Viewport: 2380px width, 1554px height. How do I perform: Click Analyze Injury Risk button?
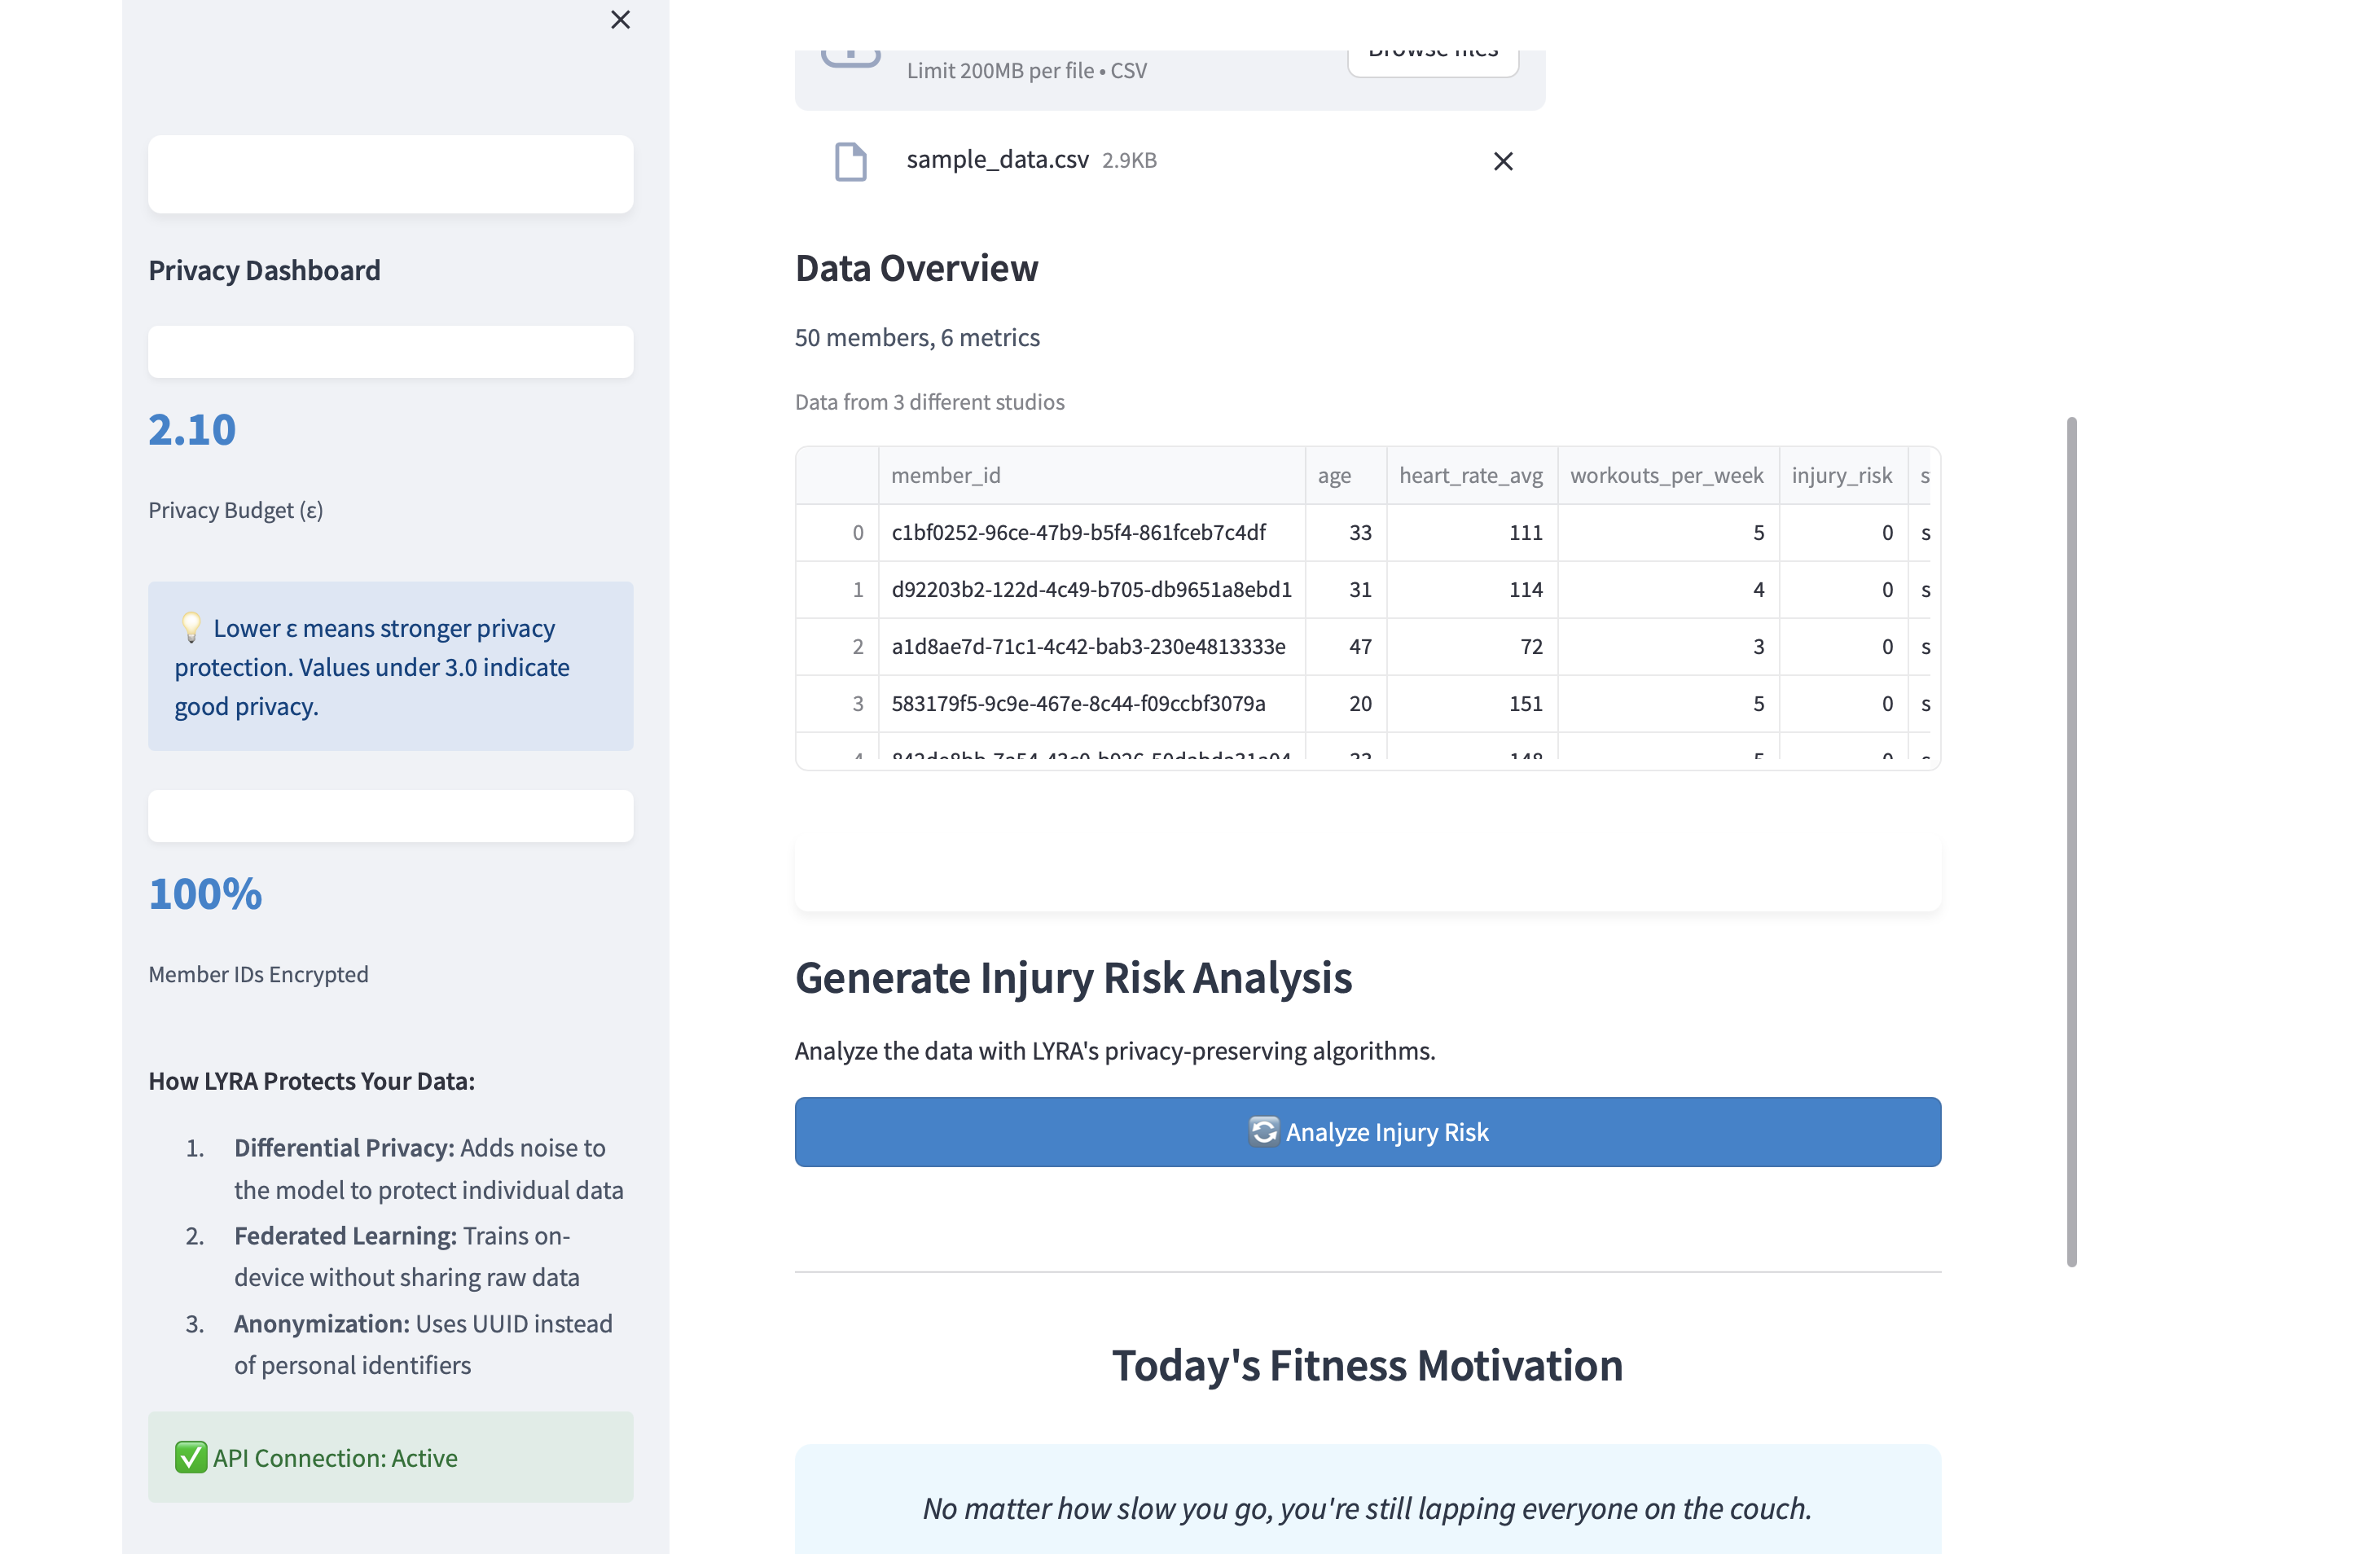(1367, 1131)
